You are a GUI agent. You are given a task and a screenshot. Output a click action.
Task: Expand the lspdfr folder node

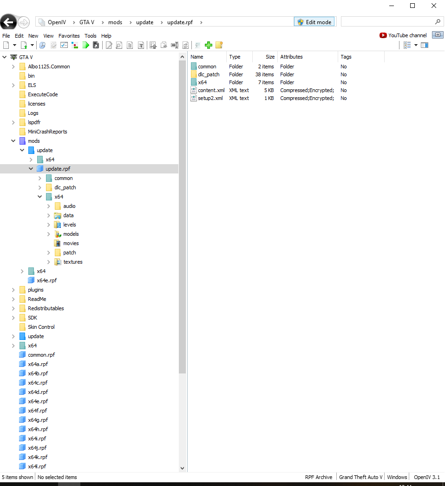[13, 122]
